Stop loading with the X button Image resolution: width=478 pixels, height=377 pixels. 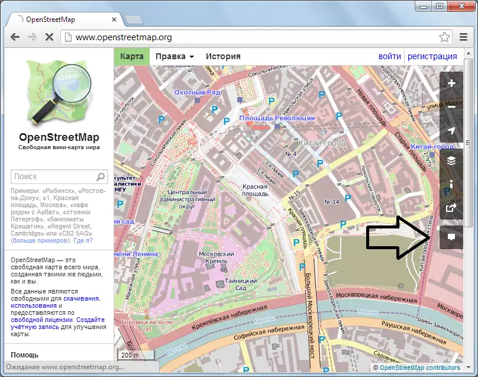pos(49,37)
